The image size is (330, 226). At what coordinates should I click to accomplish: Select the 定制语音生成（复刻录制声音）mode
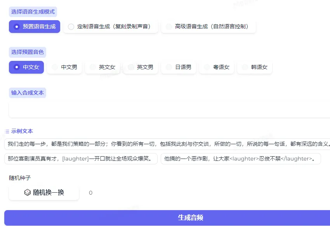[x=113, y=26]
